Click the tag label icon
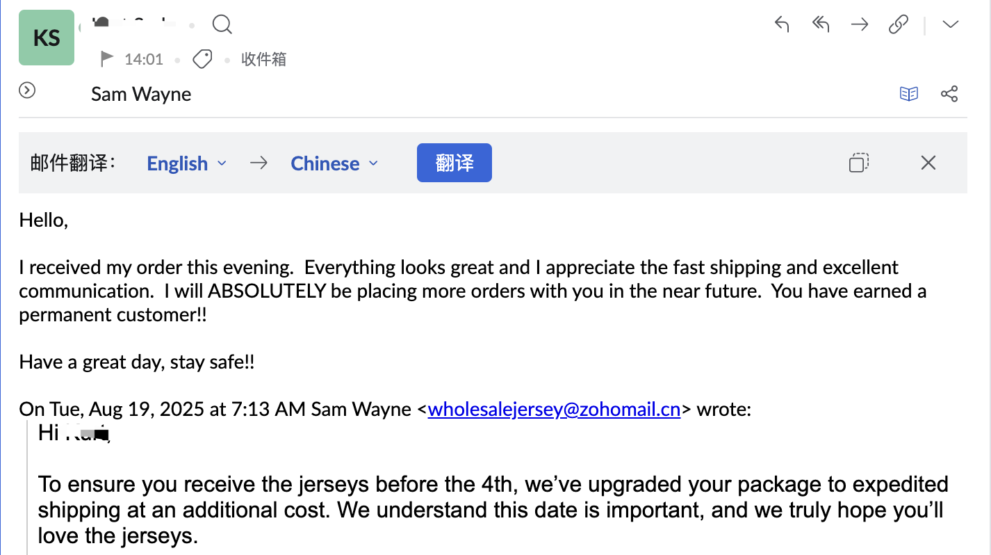991x555 pixels. 202,59
